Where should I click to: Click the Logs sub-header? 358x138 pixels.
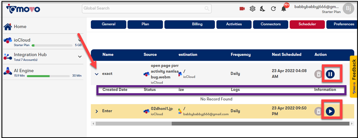point(235,90)
